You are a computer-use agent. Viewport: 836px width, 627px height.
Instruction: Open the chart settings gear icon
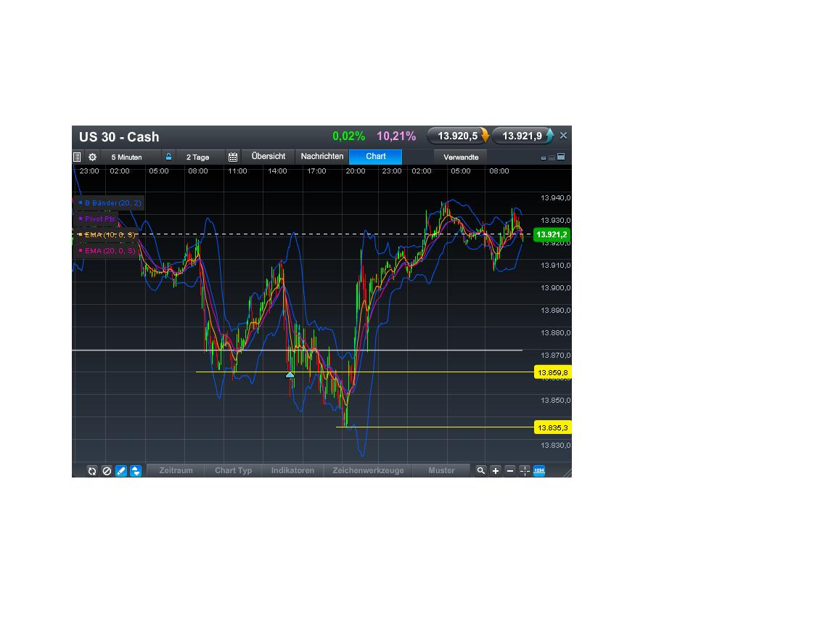click(x=92, y=157)
